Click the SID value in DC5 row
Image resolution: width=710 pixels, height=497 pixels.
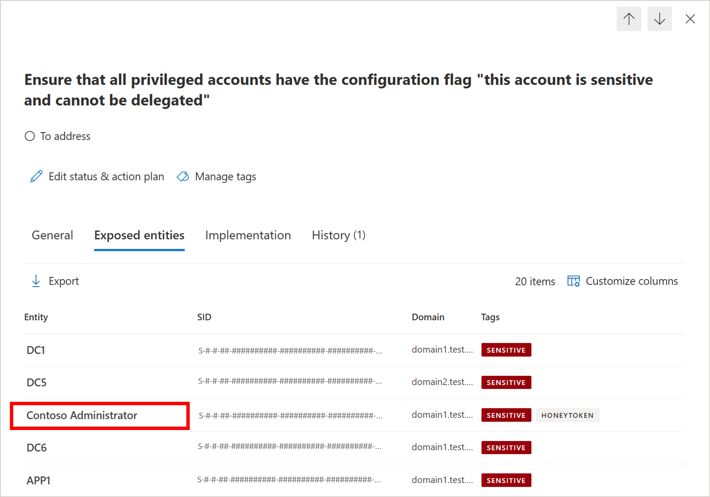[290, 381]
